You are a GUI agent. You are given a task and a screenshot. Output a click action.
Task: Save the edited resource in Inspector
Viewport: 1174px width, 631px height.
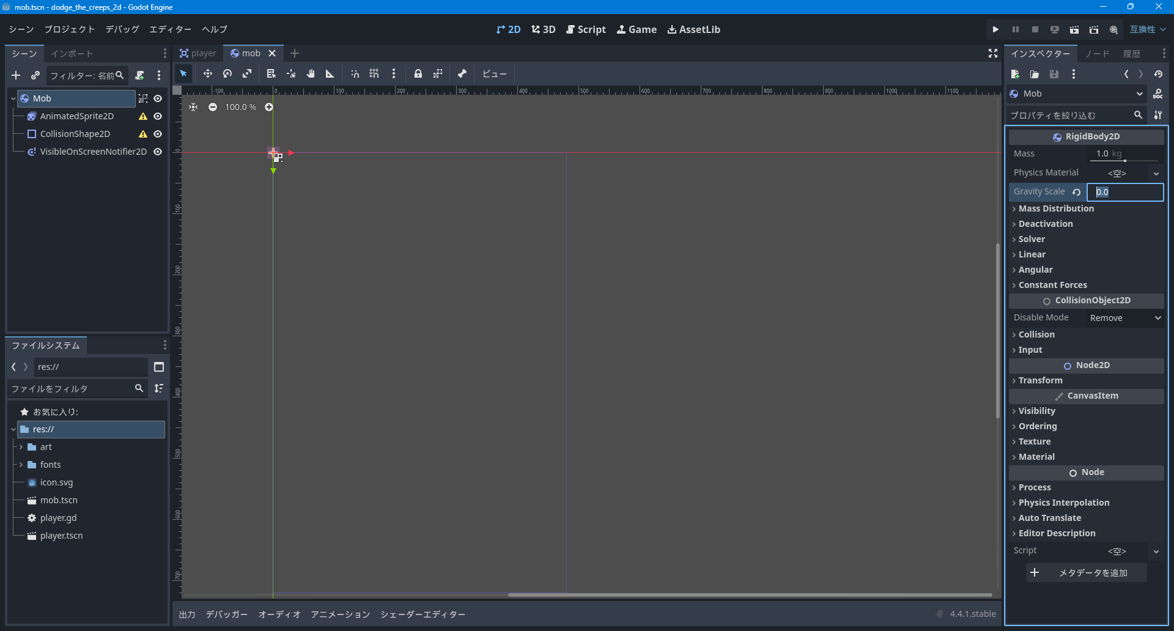1054,74
